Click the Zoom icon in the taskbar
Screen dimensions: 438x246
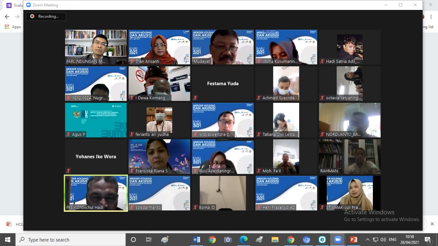pyautogui.click(x=338, y=239)
